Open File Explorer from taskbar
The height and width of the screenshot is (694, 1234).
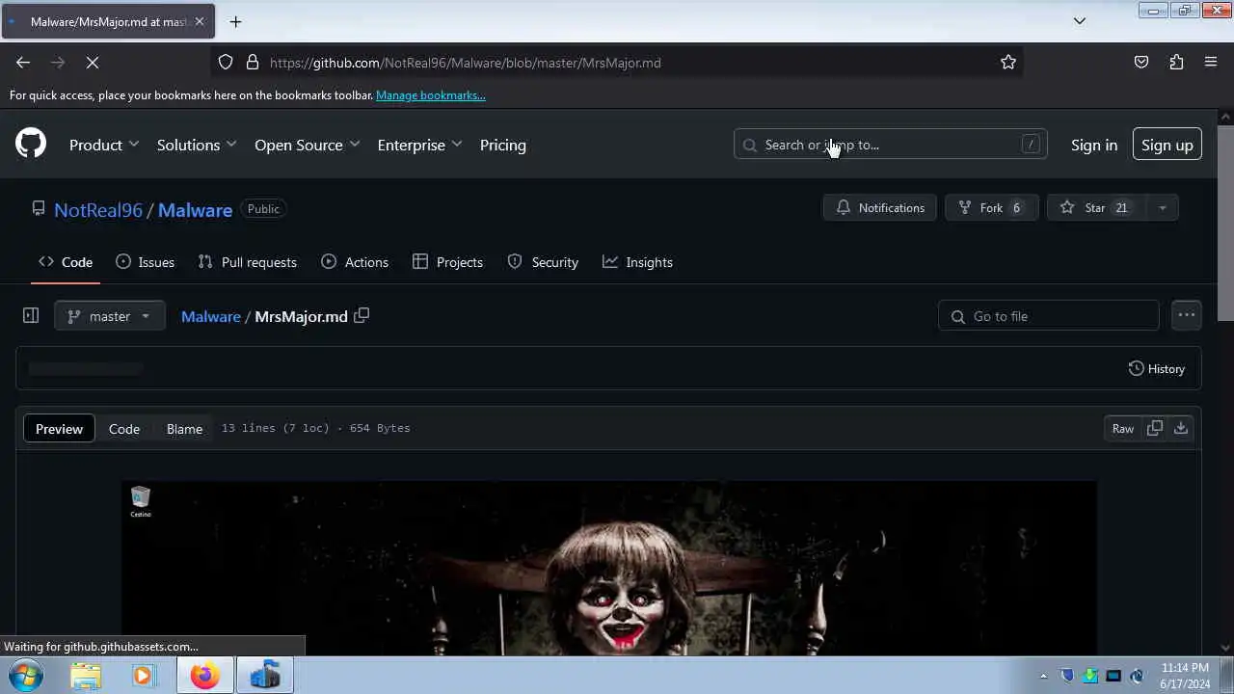(x=86, y=676)
